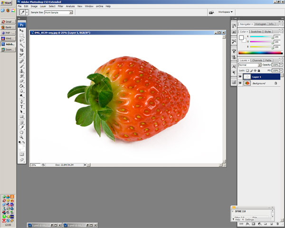Select the Horizontal Type tool
The width and height of the screenshot is (285, 228).
coord(22,107)
